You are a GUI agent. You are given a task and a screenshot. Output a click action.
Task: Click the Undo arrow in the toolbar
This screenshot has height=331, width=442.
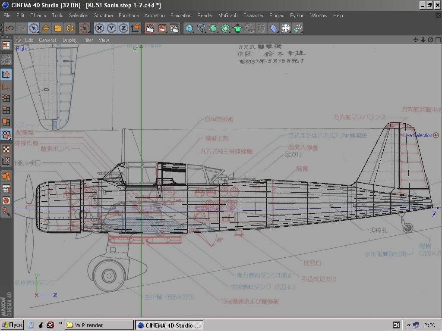9,28
